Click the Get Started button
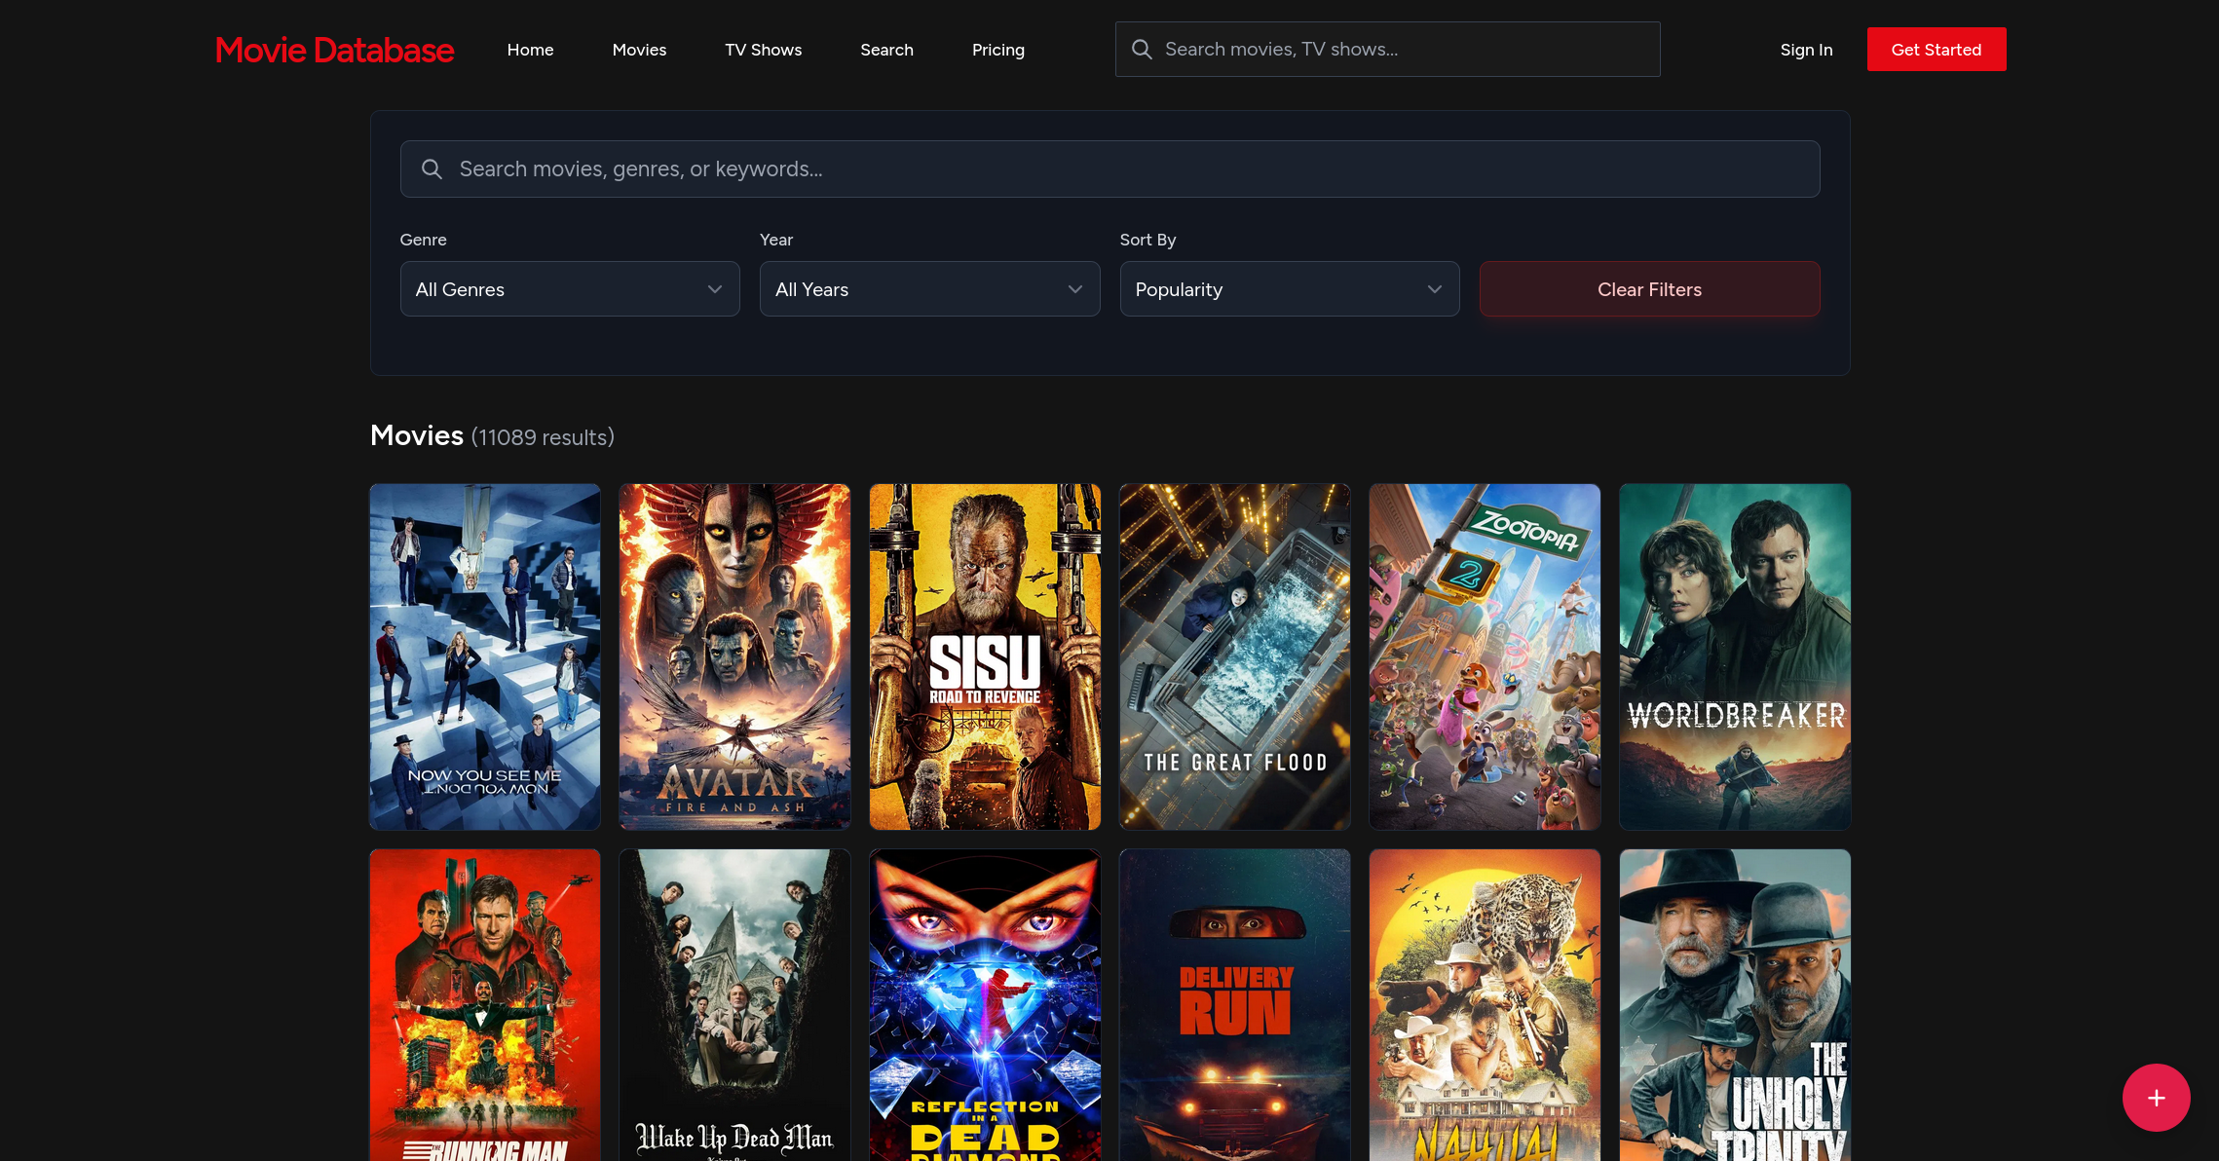Image resolution: width=2219 pixels, height=1161 pixels. click(x=1936, y=49)
